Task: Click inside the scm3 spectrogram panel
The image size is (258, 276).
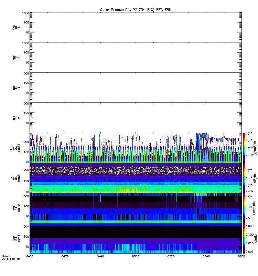Action: pyautogui.click(x=136, y=178)
